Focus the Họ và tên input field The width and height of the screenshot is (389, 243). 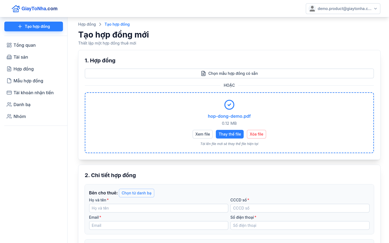[x=159, y=208]
